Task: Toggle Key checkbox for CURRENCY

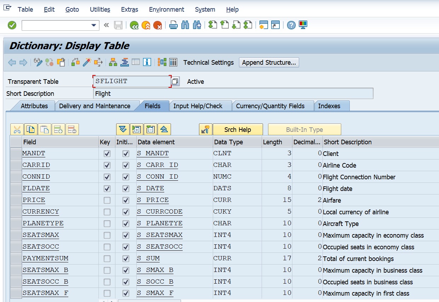Action: 107,212
